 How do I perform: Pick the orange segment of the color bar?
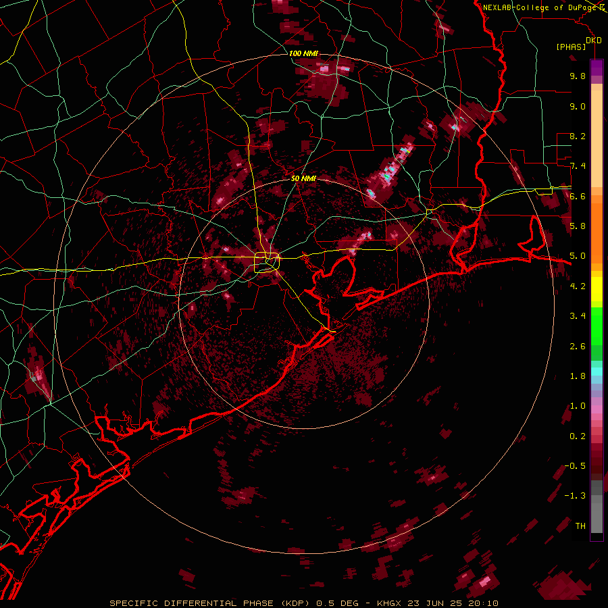point(597,232)
